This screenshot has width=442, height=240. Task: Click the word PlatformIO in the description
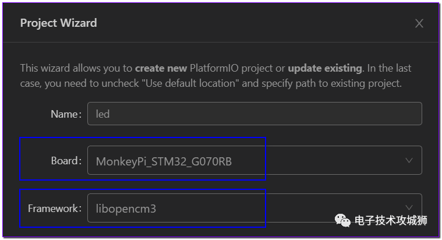214,68
